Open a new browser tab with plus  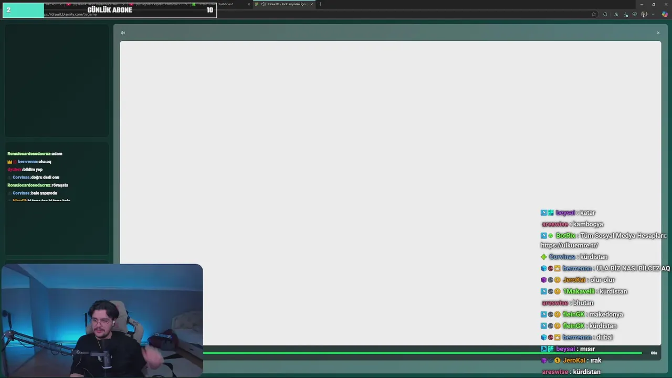[x=320, y=4]
